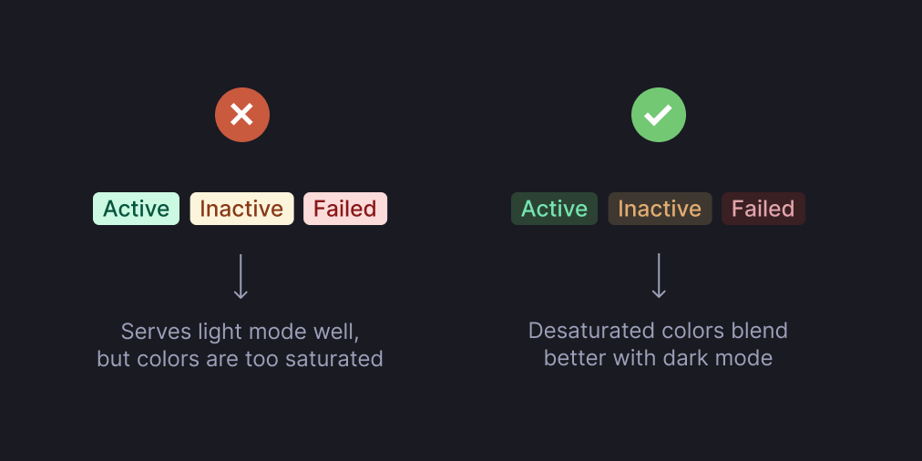Screen dimensions: 922x461
Task: Click the "better with dark mode" text line
Action: (x=658, y=359)
